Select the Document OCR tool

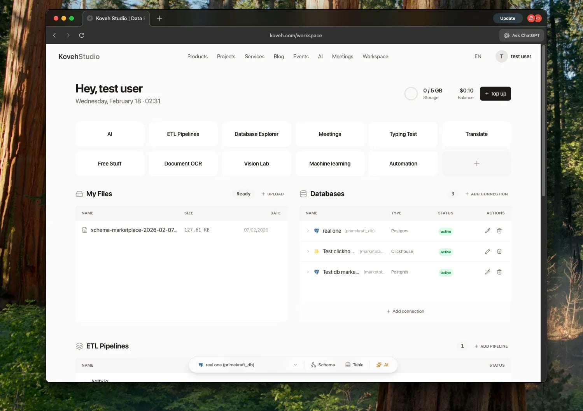pos(183,163)
